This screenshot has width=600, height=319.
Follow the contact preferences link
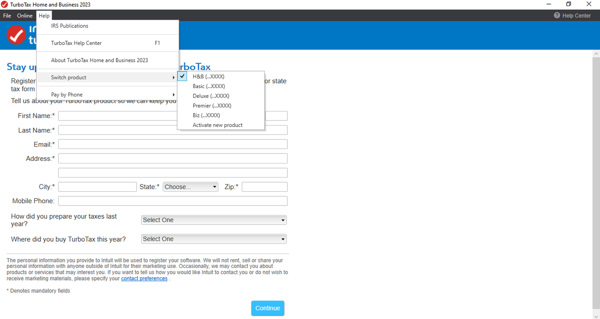tap(144, 279)
